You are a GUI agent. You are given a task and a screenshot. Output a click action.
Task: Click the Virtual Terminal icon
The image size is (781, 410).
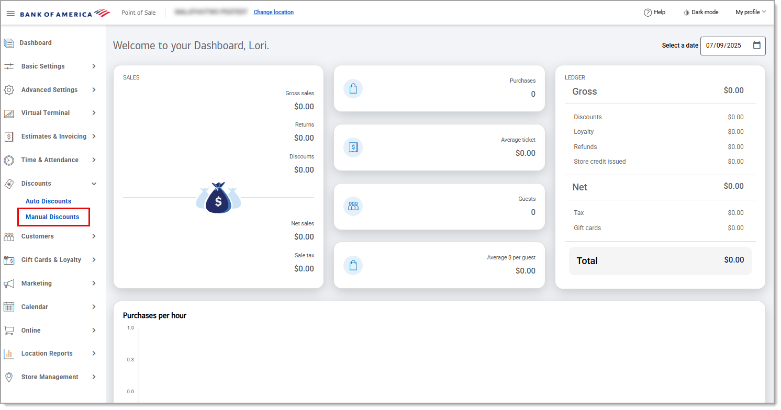point(9,113)
